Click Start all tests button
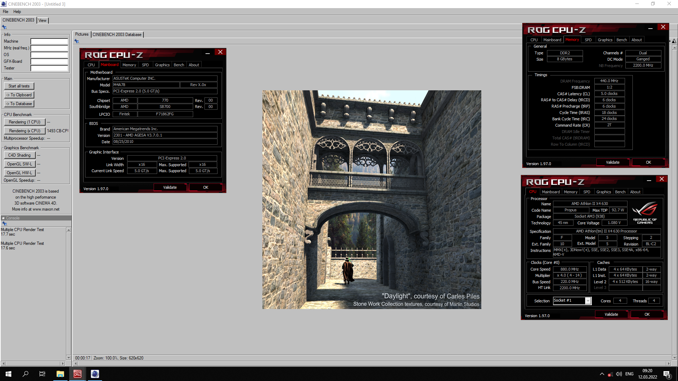This screenshot has width=678, height=381. (x=19, y=86)
